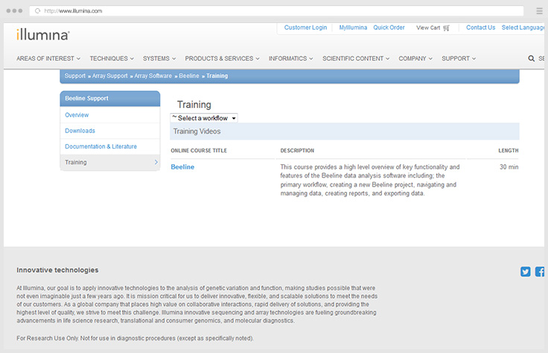The height and width of the screenshot is (353, 548).
Task: Open the Beeline course link
Action: pyautogui.click(x=182, y=167)
